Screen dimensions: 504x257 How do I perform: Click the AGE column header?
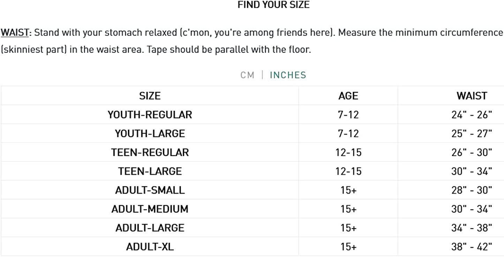point(348,96)
